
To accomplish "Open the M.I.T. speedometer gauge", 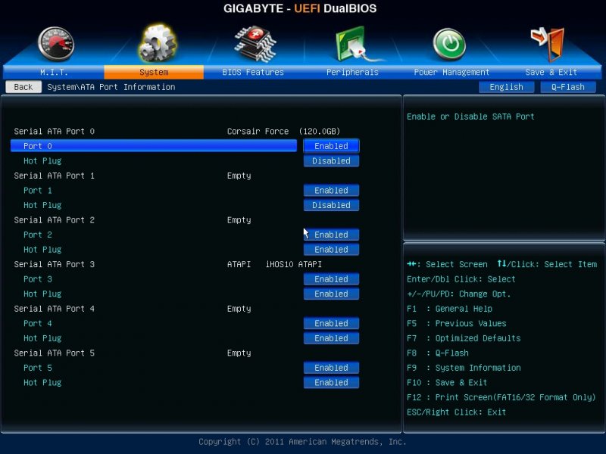I will point(53,44).
